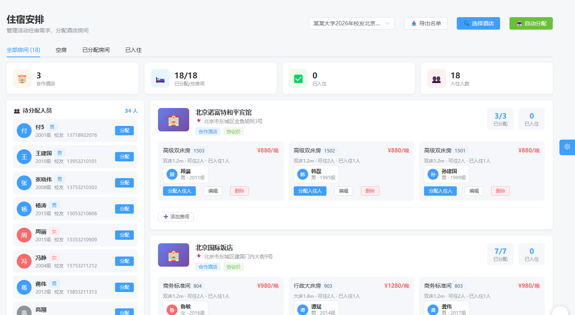The width and height of the screenshot is (575, 315).
Task: Click the 选择酒店 button
Action: 478,23
